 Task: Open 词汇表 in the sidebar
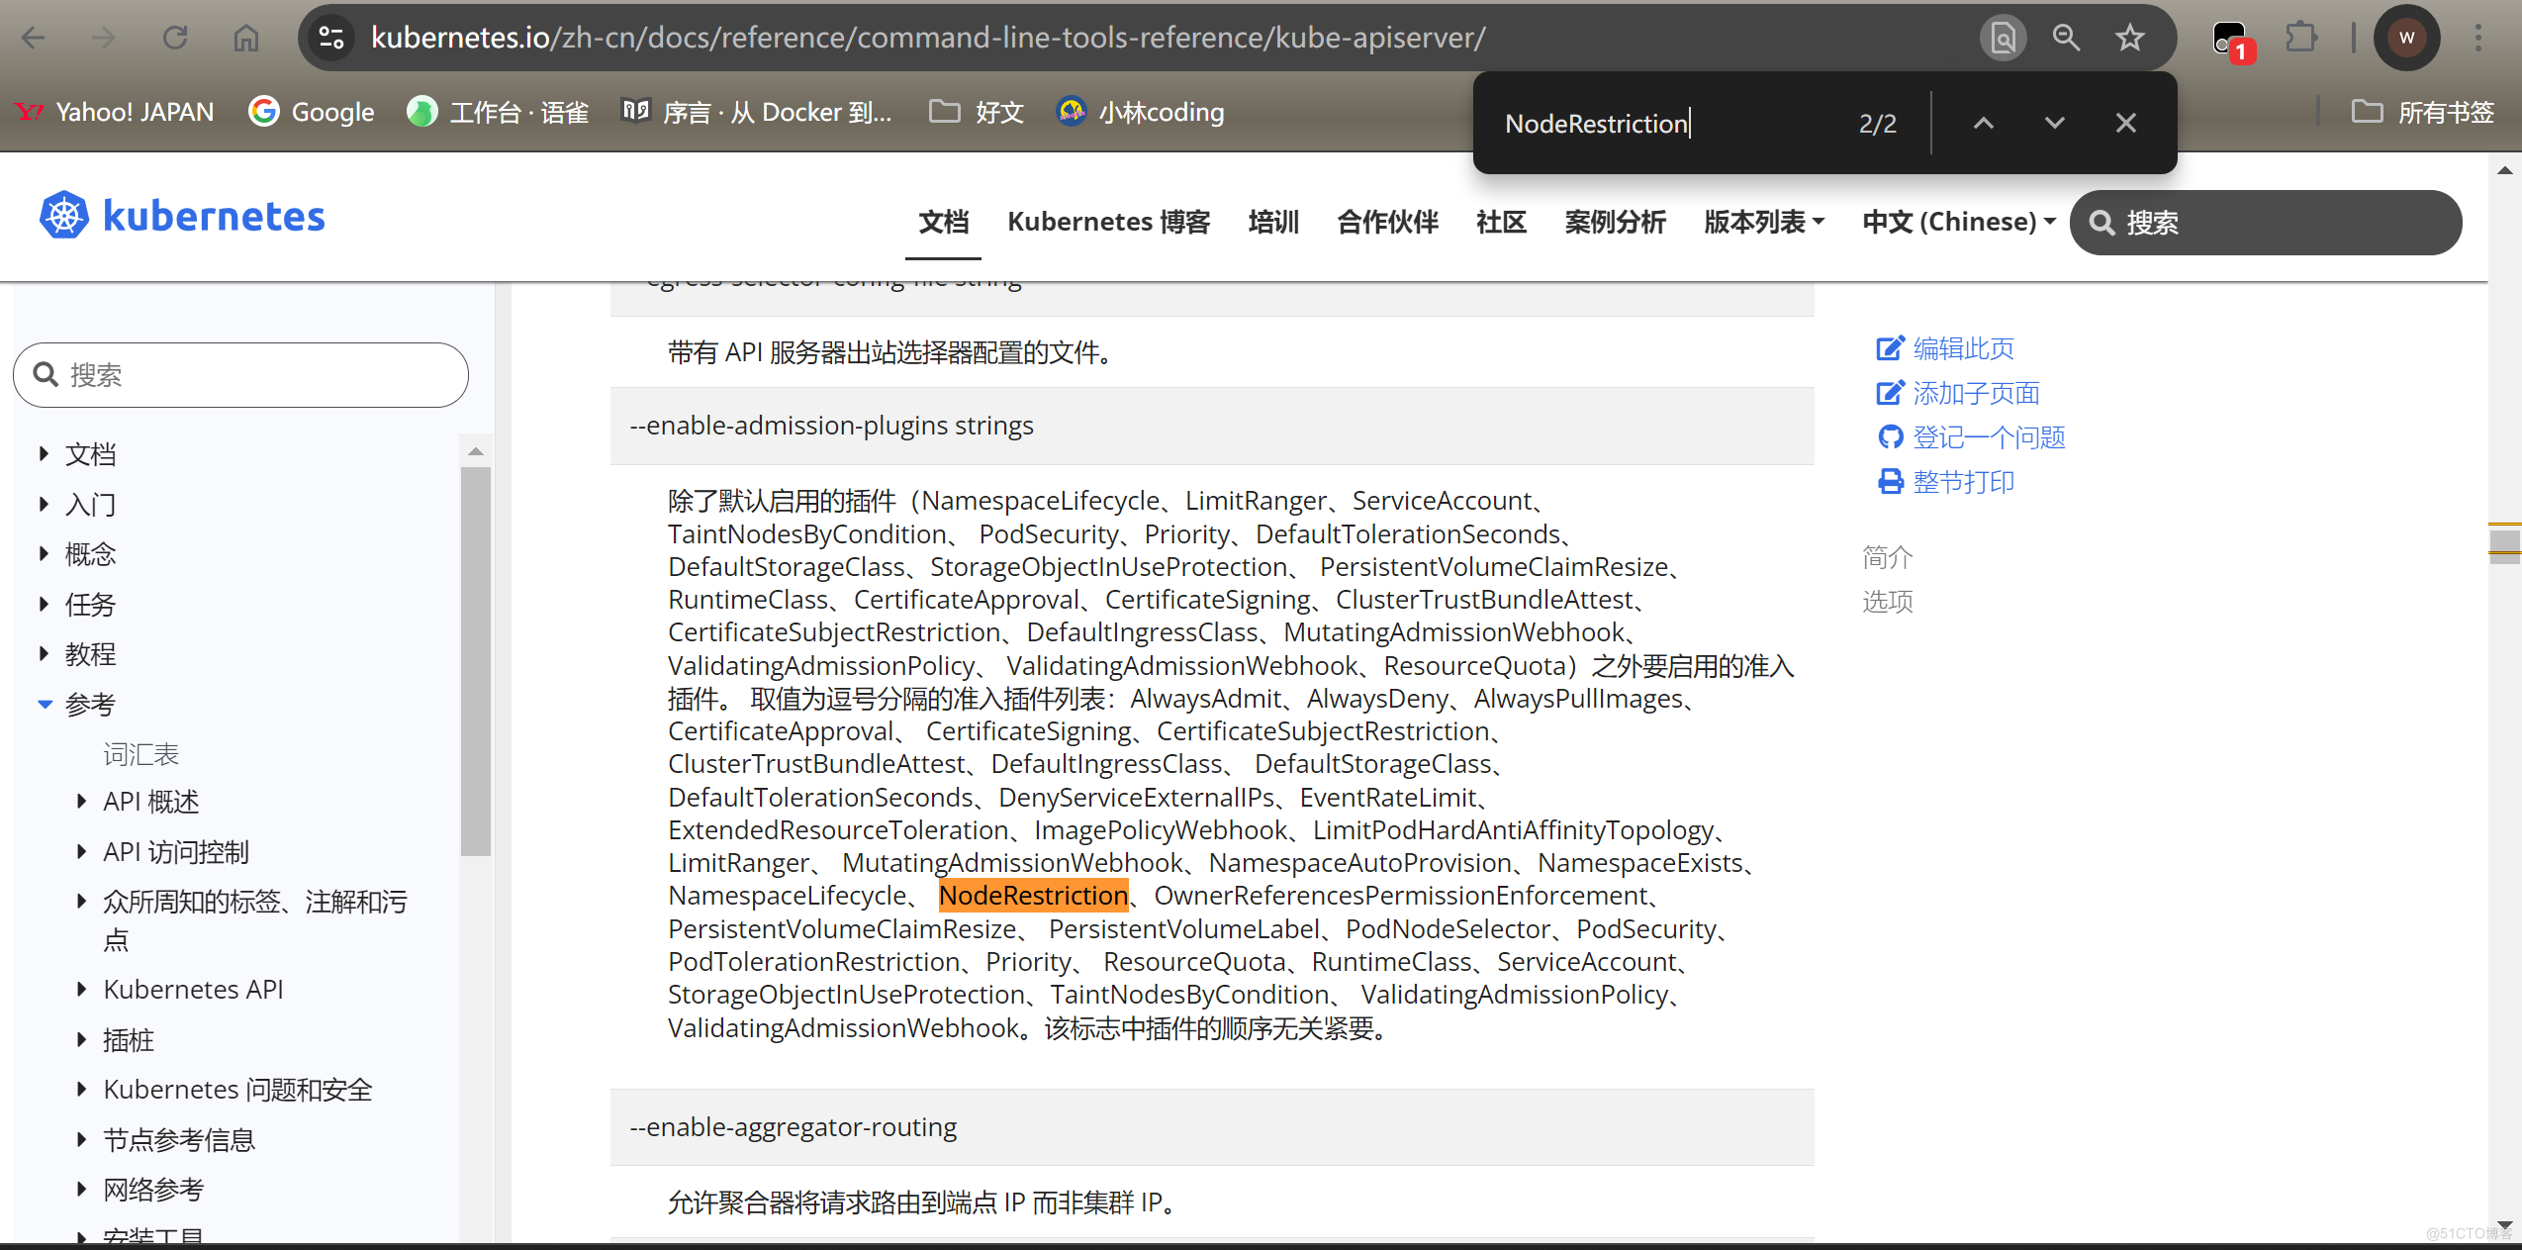tap(140, 754)
